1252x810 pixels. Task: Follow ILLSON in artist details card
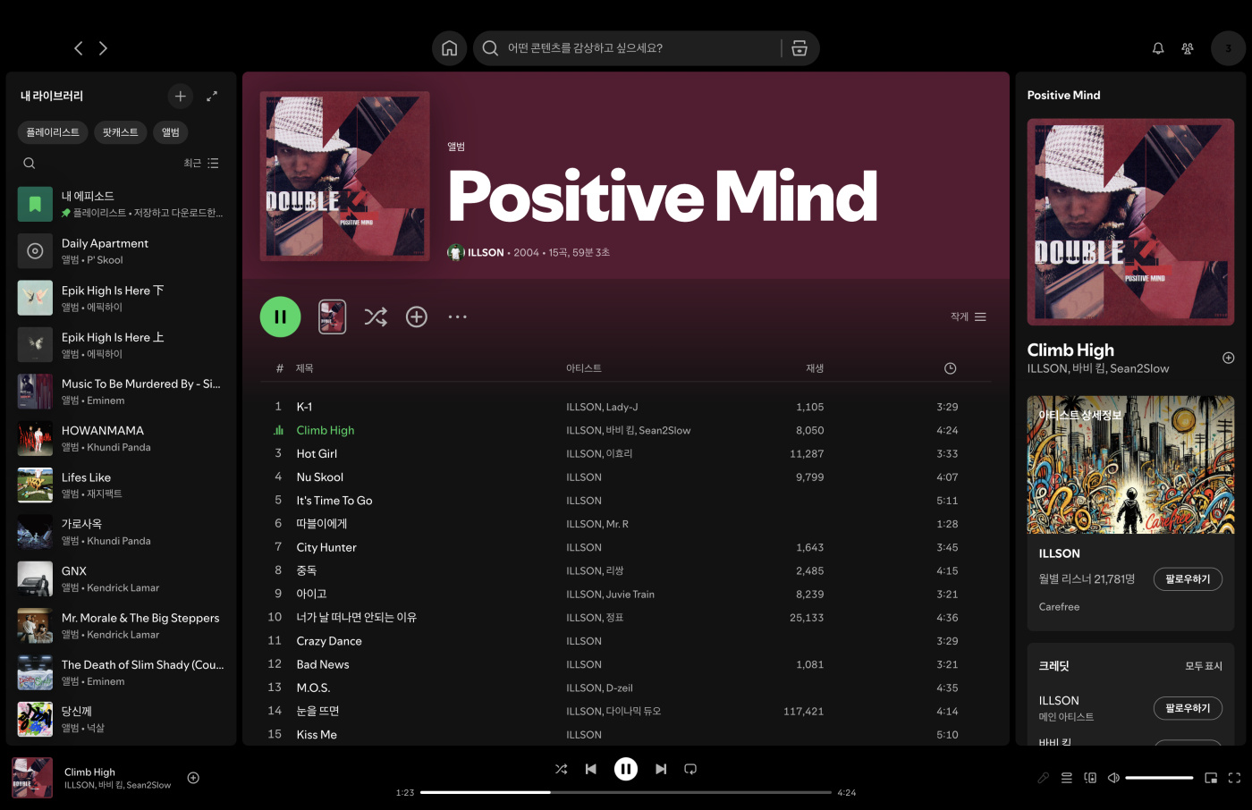1188,579
